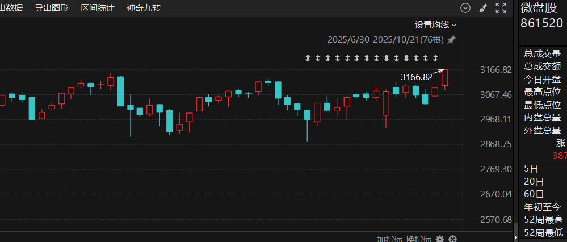Enter fullscreen using the expand arrows icon

pos(501,8)
